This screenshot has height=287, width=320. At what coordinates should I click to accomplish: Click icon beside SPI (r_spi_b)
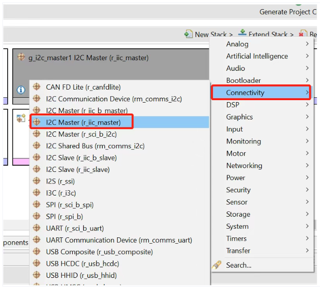37,216
